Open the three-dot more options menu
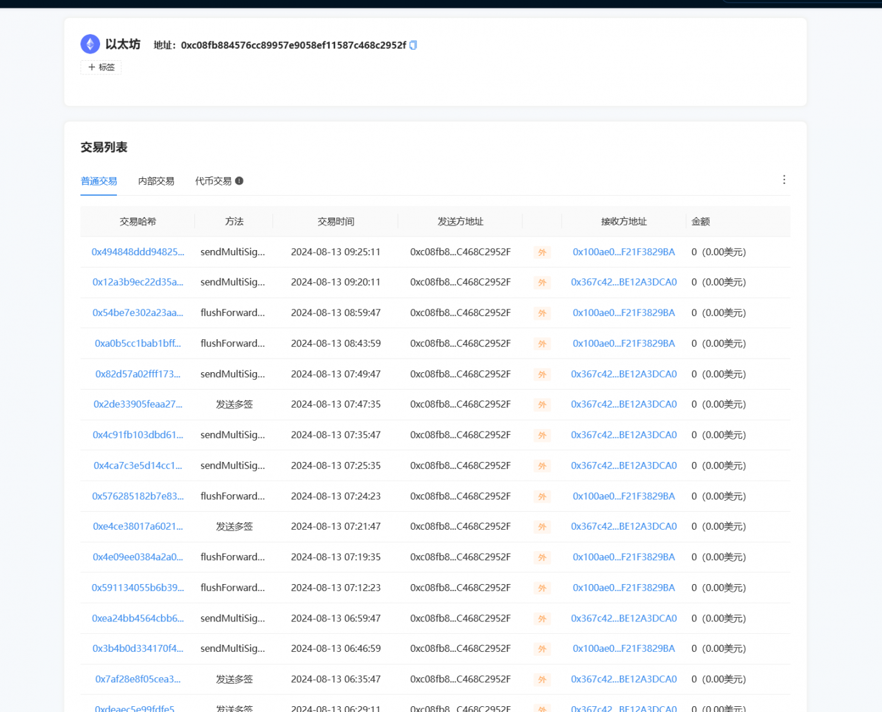Screen dimensions: 882x712 pyautogui.click(x=784, y=180)
